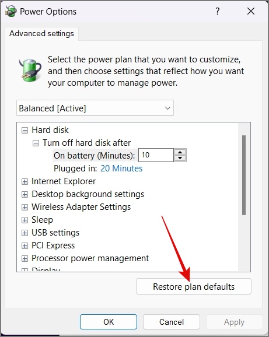269x337 pixels.
Task: Collapse Turn off hard disk after node
Action: click(x=36, y=143)
